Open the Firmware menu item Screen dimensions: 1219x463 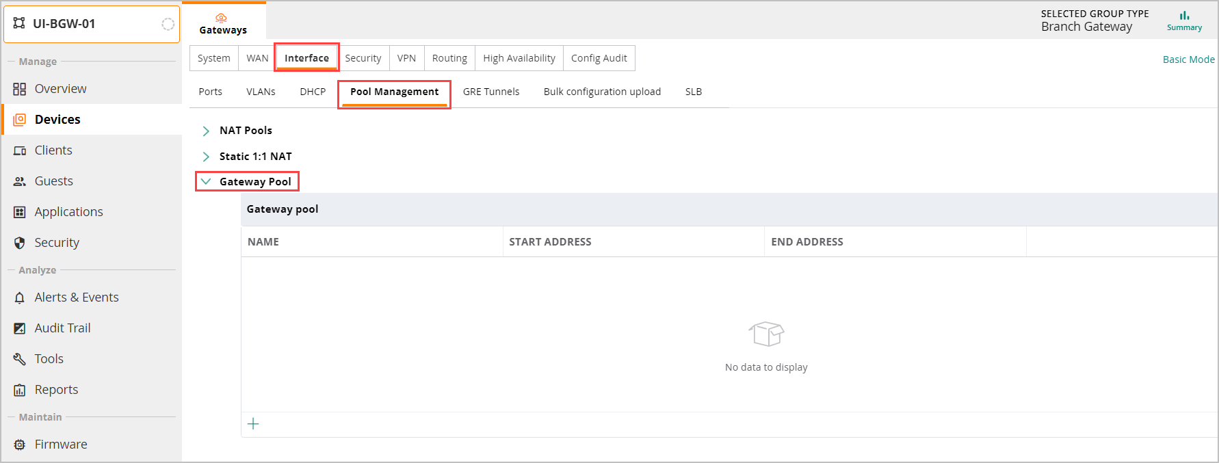coord(61,445)
